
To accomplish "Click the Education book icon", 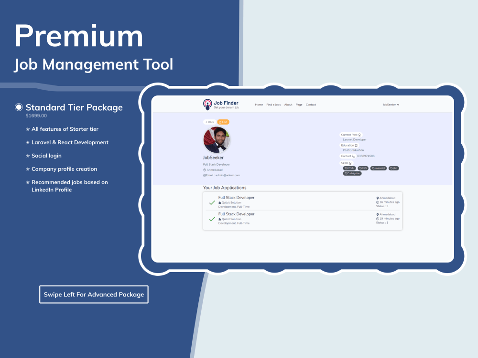I will (x=356, y=146).
